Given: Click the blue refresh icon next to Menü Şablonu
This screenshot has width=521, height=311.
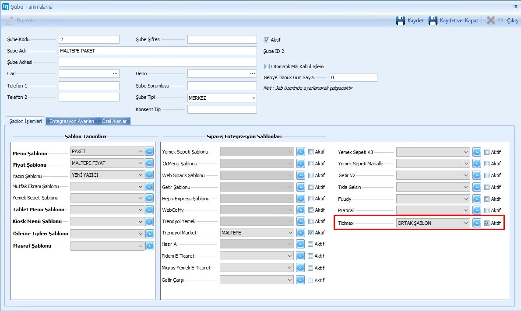Looking at the screenshot, I should (150, 151).
